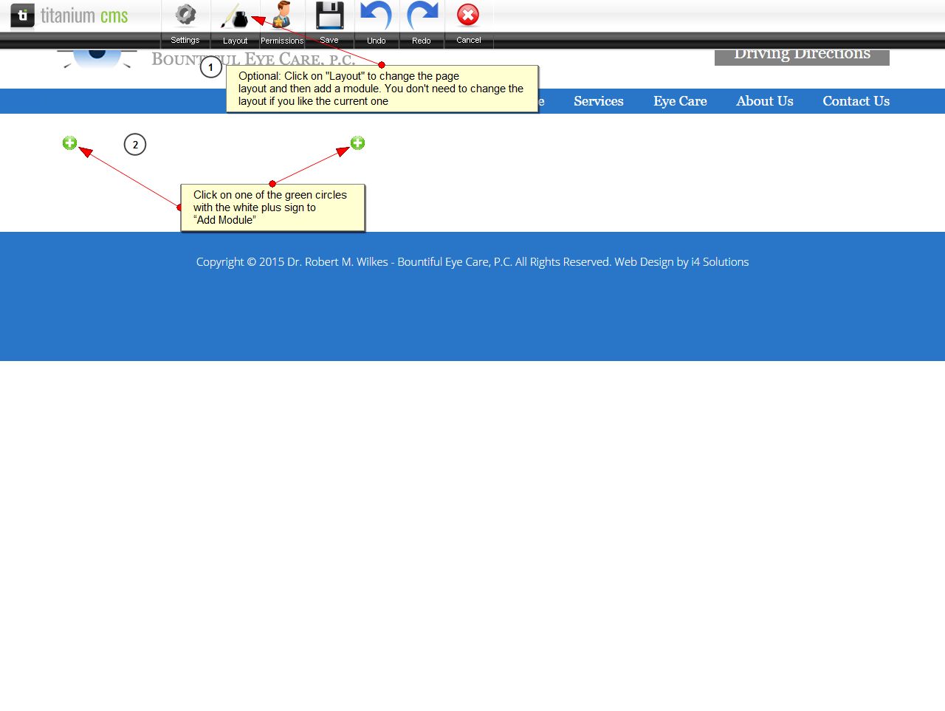
Task: Click the Titanium CMS logo
Action: (x=69, y=16)
